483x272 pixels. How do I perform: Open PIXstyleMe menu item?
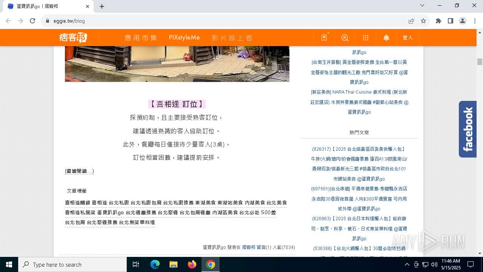pos(184,38)
